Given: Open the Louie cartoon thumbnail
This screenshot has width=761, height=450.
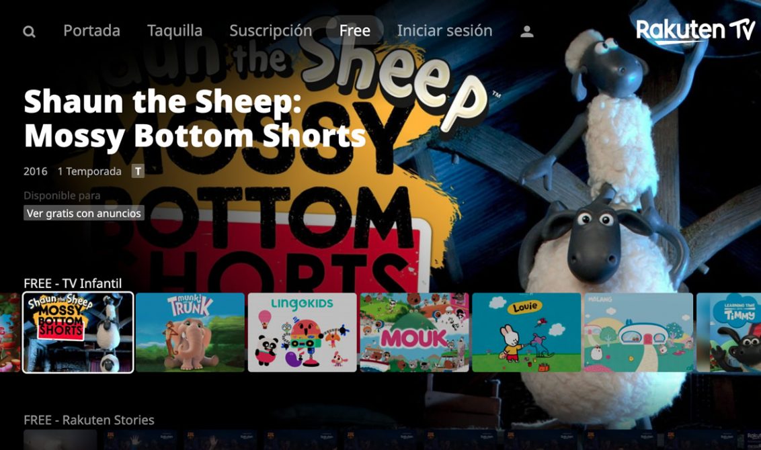Looking at the screenshot, I should (526, 332).
